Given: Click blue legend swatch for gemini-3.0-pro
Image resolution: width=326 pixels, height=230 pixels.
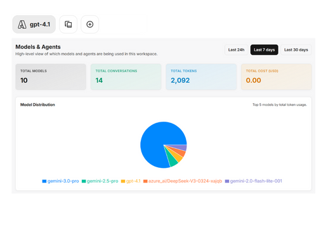Looking at the screenshot, I should pyautogui.click(x=44, y=181).
